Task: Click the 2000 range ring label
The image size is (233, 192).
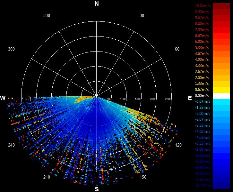Action: click(x=153, y=99)
